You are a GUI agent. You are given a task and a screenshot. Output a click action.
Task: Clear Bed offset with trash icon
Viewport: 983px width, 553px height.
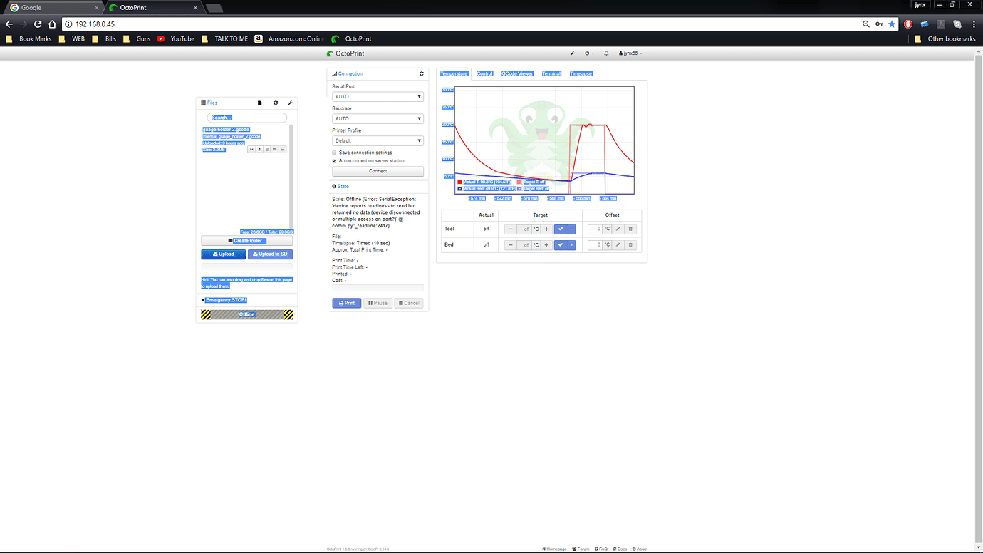630,244
